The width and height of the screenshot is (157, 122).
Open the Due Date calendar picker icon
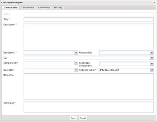point(76,70)
